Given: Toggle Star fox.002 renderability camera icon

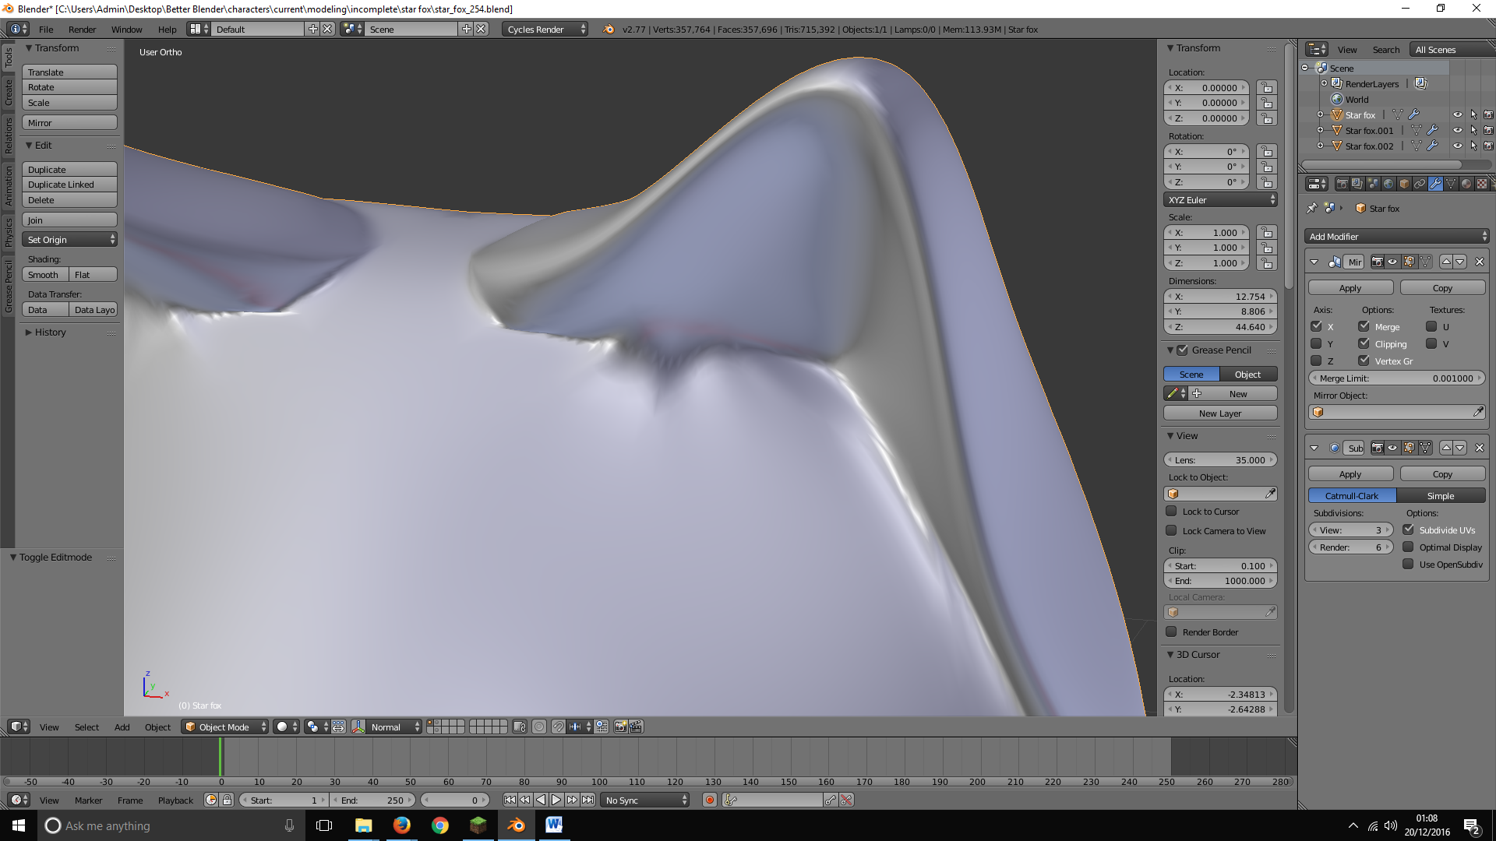Looking at the screenshot, I should 1488,146.
